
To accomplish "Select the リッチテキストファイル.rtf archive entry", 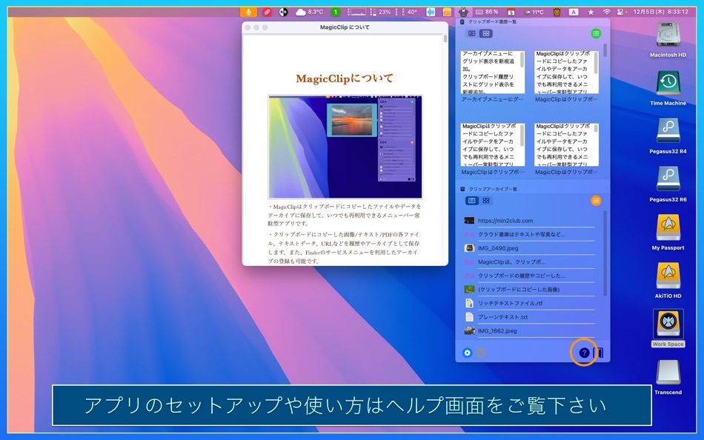I will [x=529, y=303].
